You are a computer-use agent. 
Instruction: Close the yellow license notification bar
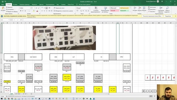point(176,16)
